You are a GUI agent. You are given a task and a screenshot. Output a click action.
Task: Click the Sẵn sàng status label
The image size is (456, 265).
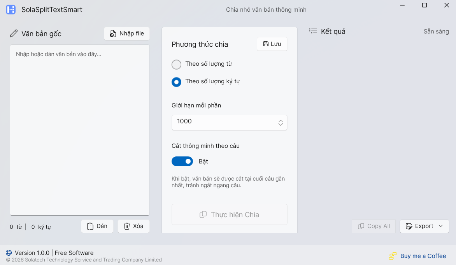click(x=436, y=31)
